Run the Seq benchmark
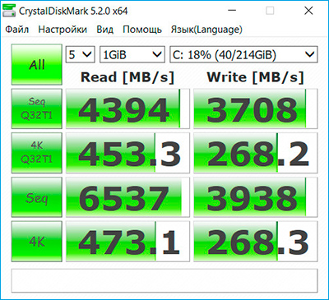 pyautogui.click(x=37, y=197)
